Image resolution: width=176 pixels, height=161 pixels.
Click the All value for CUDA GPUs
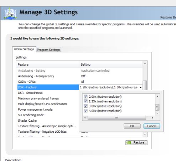pos(82,82)
